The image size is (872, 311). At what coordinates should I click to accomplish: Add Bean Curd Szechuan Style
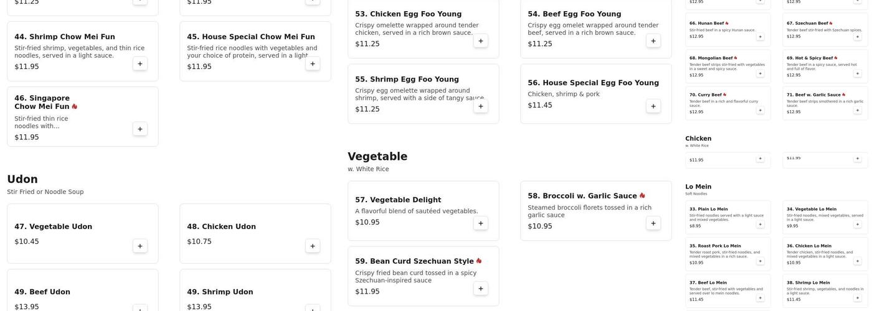[480, 289]
